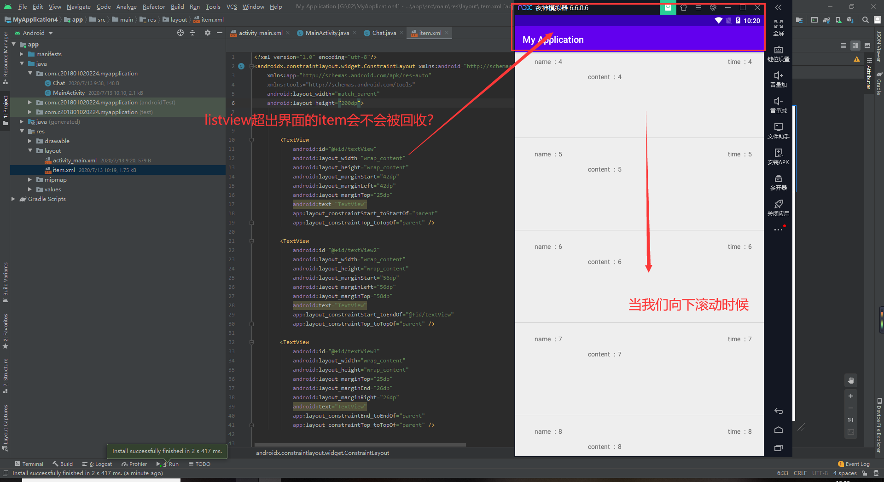Click the Search Everywhere magnifier icon
Viewport: 884px width, 482px height.
point(866,20)
